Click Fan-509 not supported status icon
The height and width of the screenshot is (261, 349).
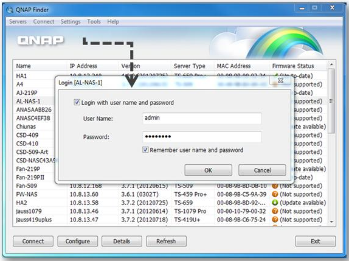click(x=275, y=186)
